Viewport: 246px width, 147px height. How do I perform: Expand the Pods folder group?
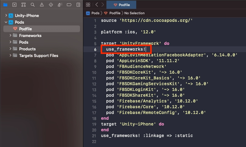pyautogui.click(x=10, y=42)
